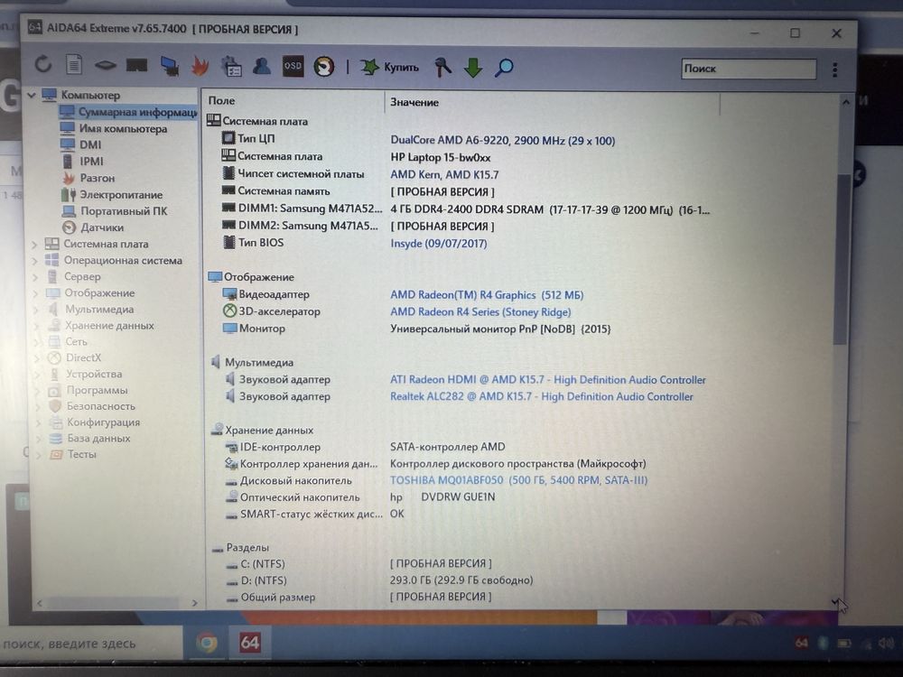
Task: Click the Refresh toolbar icon
Action: pos(43,64)
